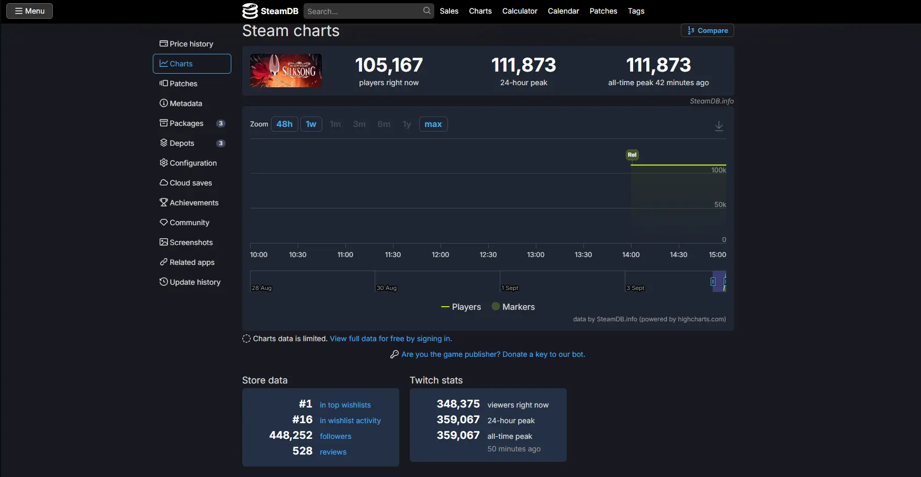921x477 pixels.
Task: Select the Charts sidebar tab
Action: click(192, 64)
